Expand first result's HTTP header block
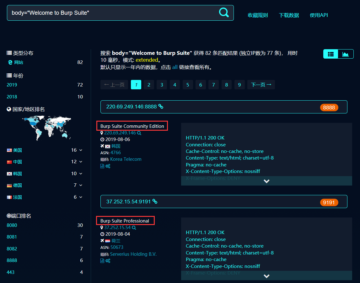360x283 pixels. (x=266, y=181)
